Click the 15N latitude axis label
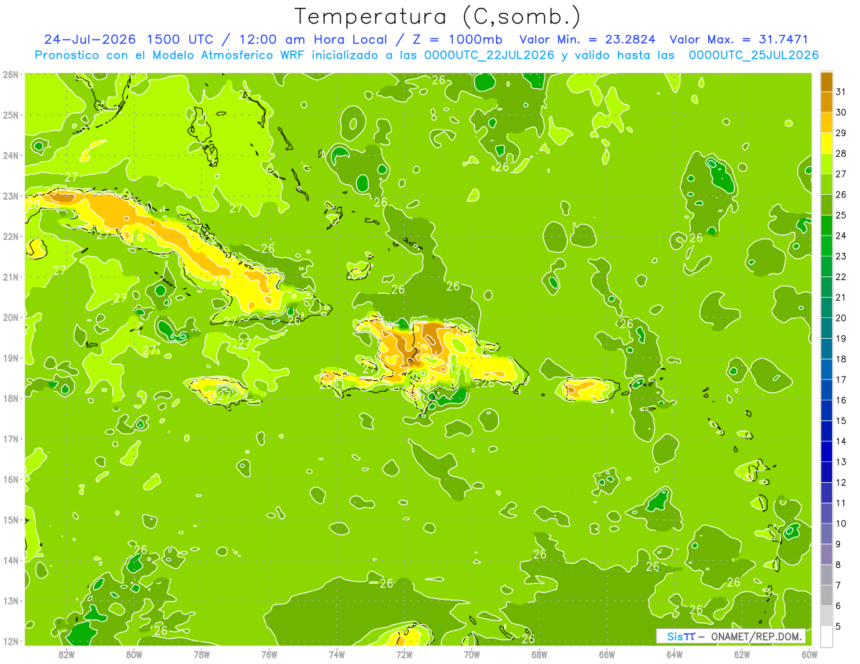This screenshot has height=664, width=860. pyautogui.click(x=11, y=519)
